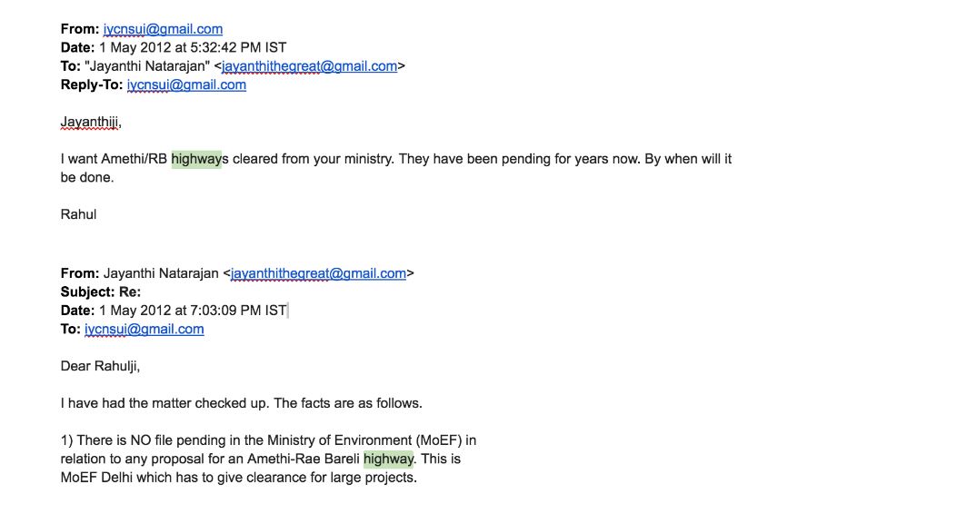Image resolution: width=967 pixels, height=514 pixels.
Task: Click the "Dear Rahulji," greeting
Action: 100,366
